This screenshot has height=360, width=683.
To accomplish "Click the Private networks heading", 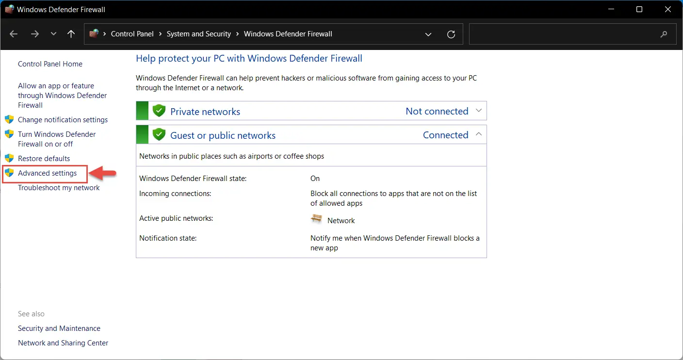I will 205,112.
